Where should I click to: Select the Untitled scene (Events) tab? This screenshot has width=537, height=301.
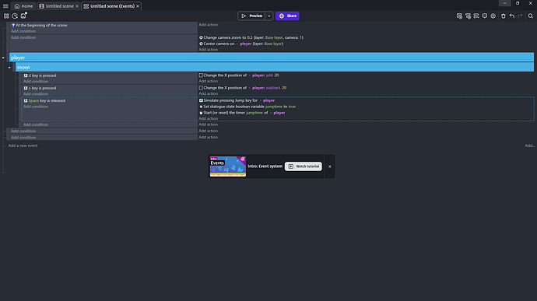click(111, 6)
